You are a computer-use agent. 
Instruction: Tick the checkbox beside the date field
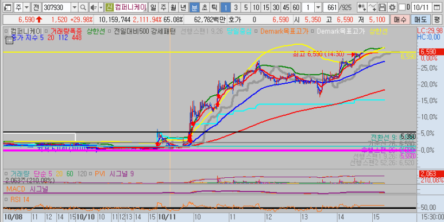tap(402, 7)
